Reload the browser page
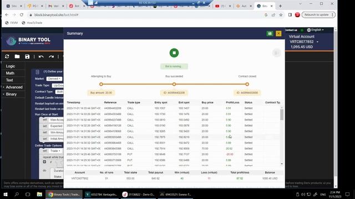This screenshot has height=199, width=355. tap(22, 15)
